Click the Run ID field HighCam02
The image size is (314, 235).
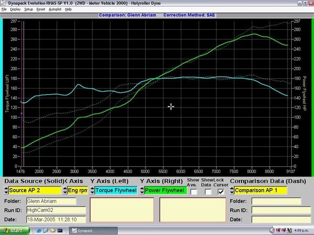(x=56, y=210)
